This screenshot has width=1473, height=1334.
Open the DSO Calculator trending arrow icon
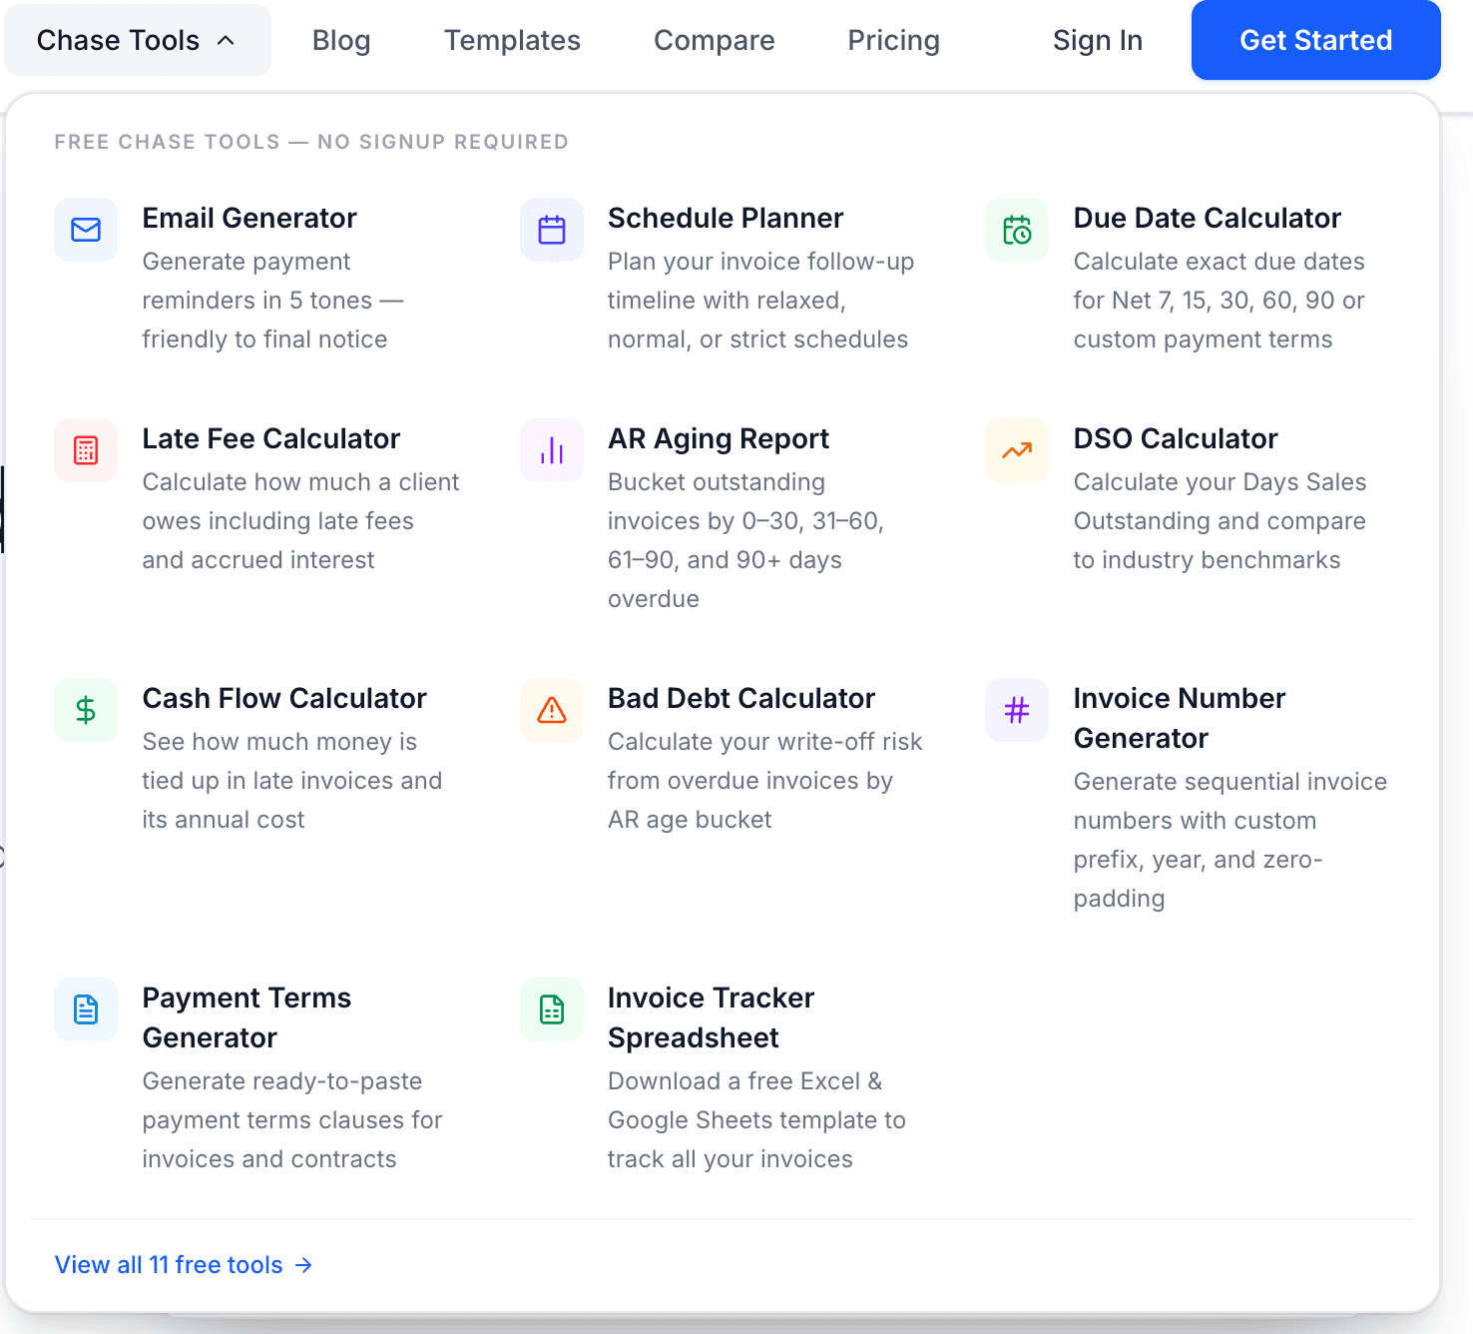click(1017, 450)
